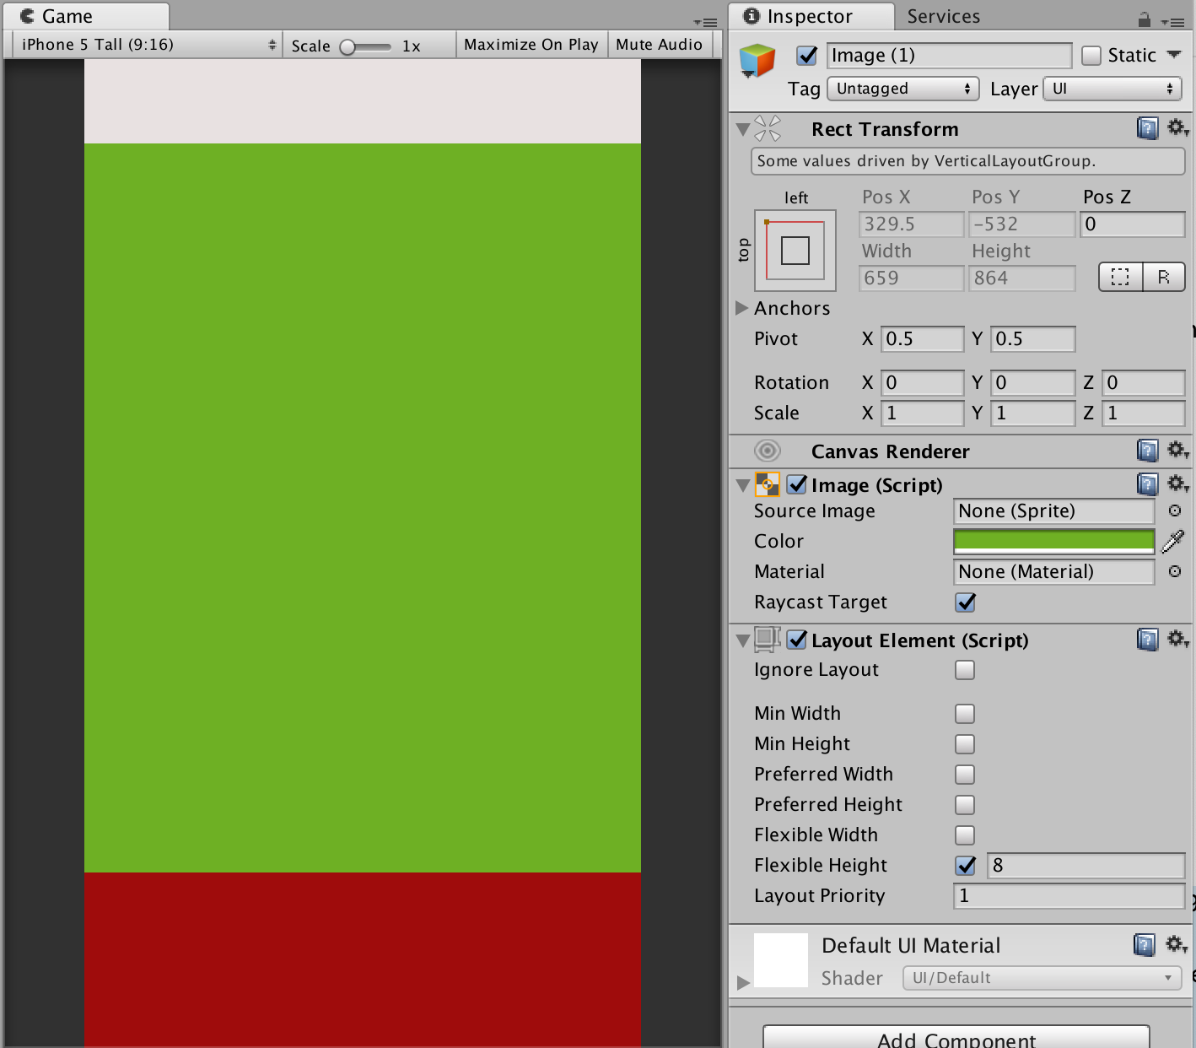The image size is (1196, 1048).
Task: Open Source Image object picker circle
Action: tap(1174, 510)
